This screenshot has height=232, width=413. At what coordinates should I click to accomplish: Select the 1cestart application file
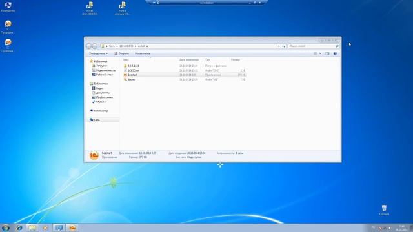tap(185, 75)
